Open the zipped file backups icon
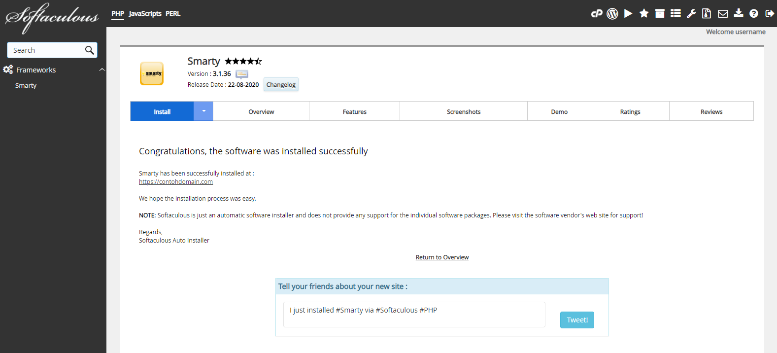Image resolution: width=777 pixels, height=353 pixels. (707, 13)
